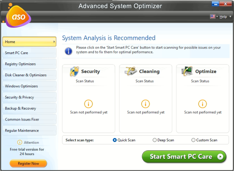Open Disk Cleaner & Optimizers
This screenshot has width=234, height=171.
[x=29, y=75]
